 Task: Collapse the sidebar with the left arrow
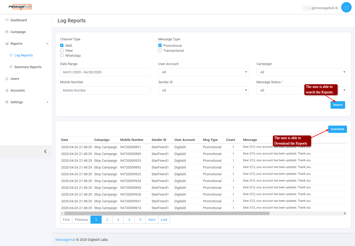(x=45, y=151)
